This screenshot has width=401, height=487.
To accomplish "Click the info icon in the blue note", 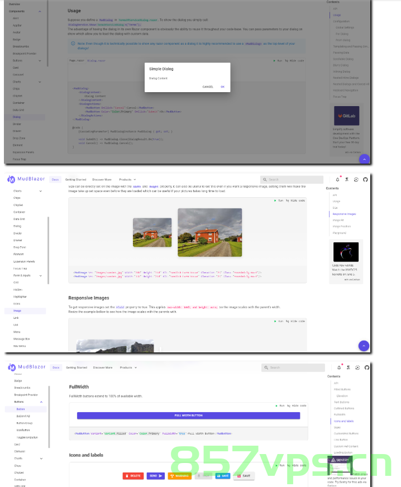I will [x=73, y=44].
